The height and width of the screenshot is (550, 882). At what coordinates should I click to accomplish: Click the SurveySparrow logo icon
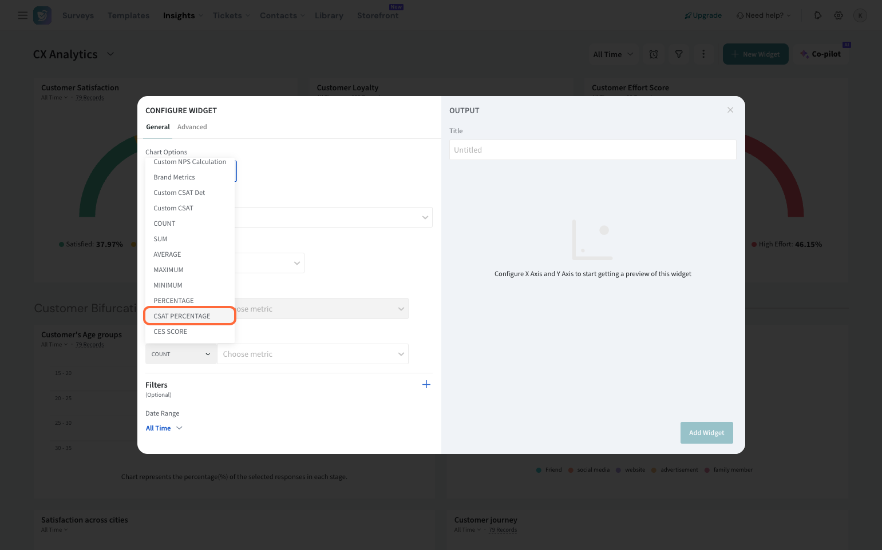tap(42, 15)
